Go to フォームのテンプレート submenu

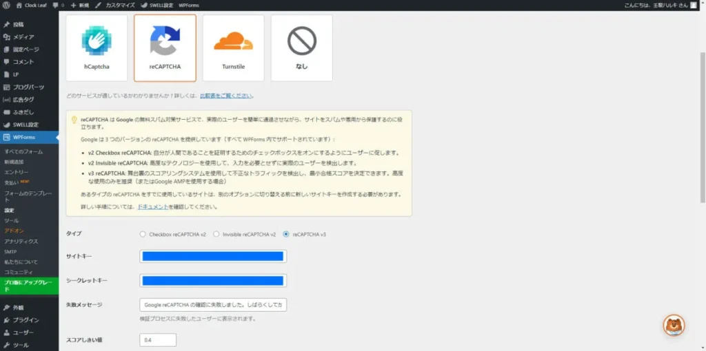coord(28,196)
